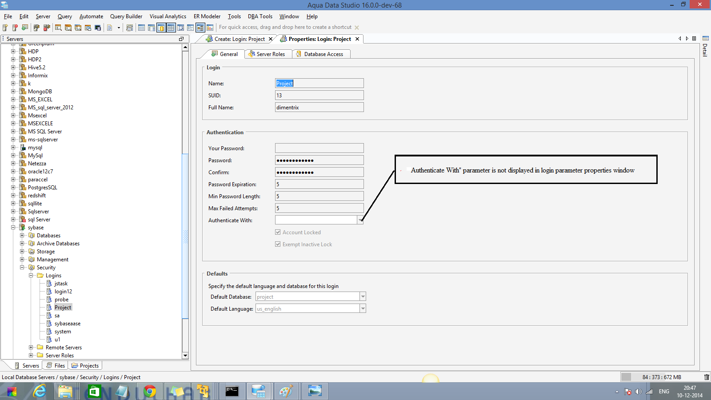Open the toolbar document dropdown arrow
This screenshot has width=711, height=400.
pos(119,28)
